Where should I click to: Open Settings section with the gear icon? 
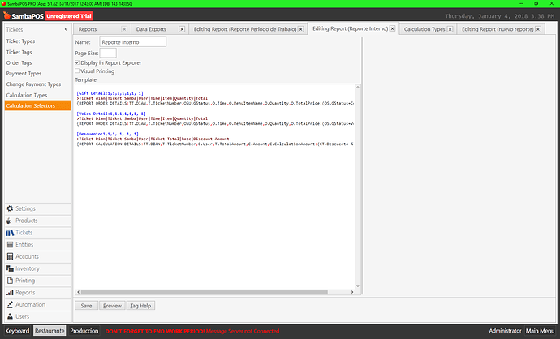10,208
